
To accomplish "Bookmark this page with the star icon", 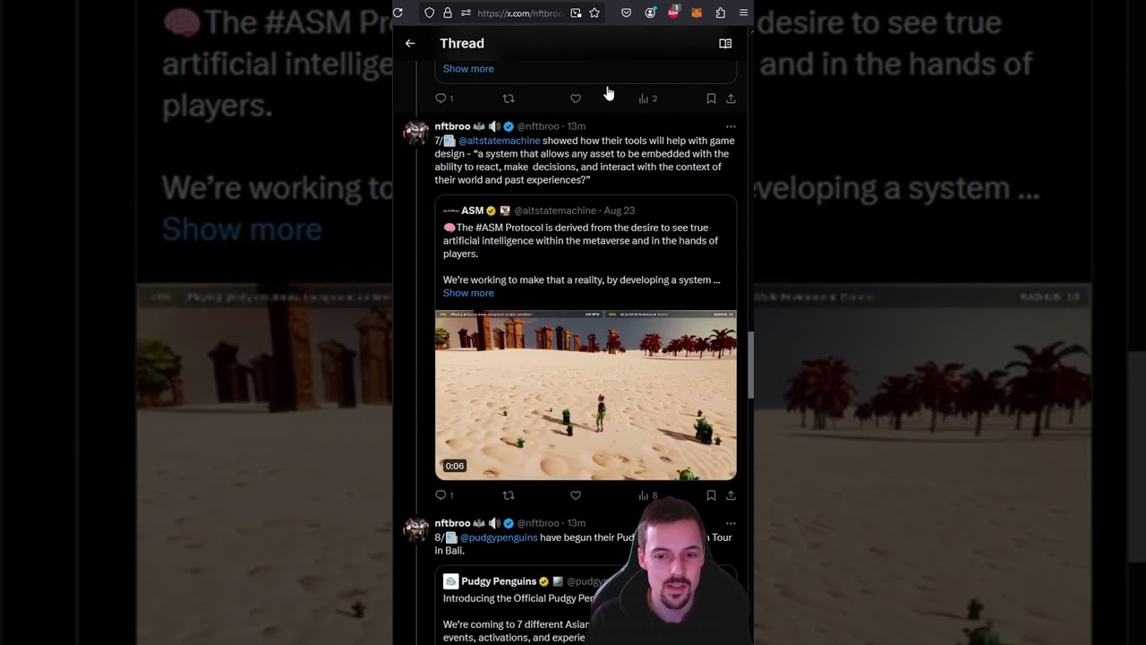I will [594, 13].
